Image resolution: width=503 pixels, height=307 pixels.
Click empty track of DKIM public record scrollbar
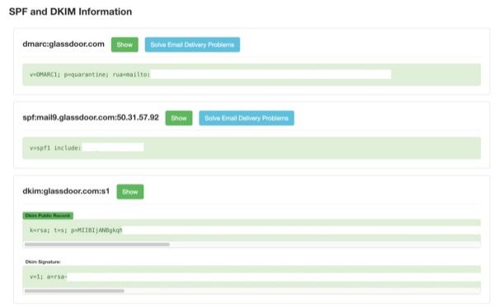(325, 244)
